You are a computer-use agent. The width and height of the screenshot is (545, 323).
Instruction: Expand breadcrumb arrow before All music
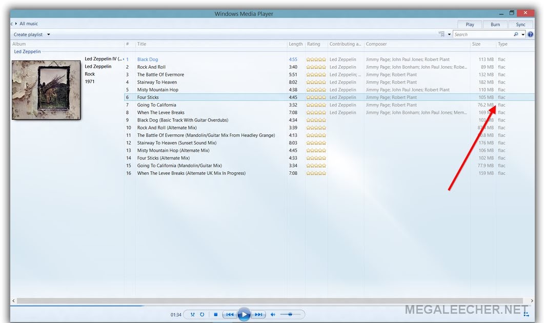[x=16, y=24]
